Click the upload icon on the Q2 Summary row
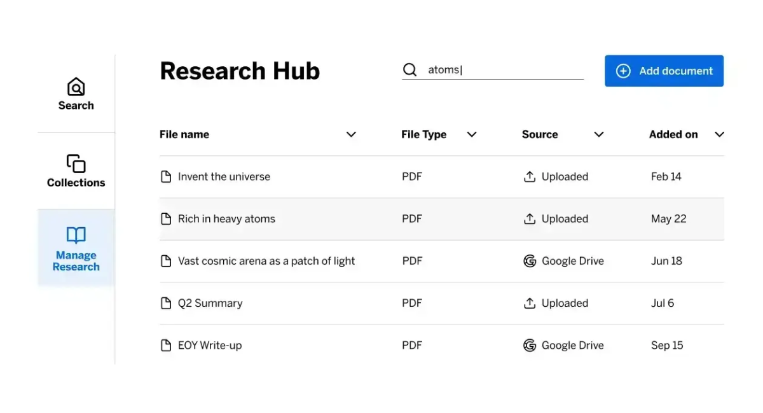763x413 pixels. tap(530, 303)
